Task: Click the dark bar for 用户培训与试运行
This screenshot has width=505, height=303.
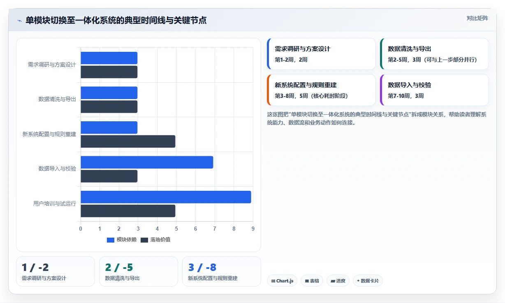Action: [x=128, y=211]
